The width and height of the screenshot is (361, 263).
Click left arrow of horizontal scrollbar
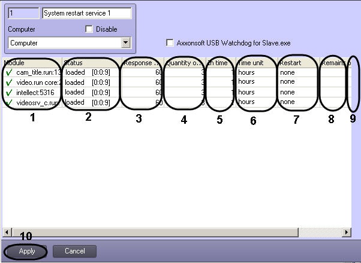coord(7,233)
